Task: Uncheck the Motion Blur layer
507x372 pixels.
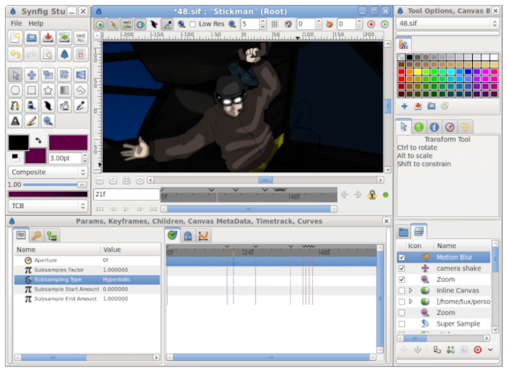Action: tap(401, 257)
